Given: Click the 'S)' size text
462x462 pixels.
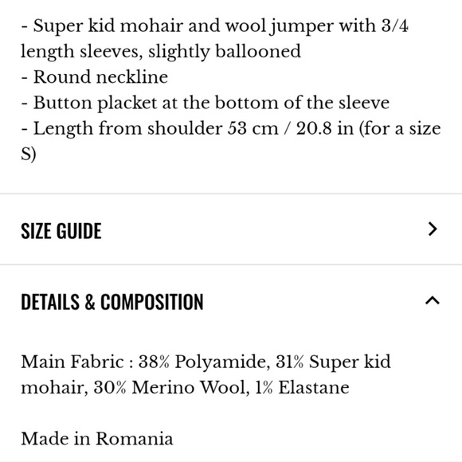Looking at the screenshot, I should coord(29,154).
